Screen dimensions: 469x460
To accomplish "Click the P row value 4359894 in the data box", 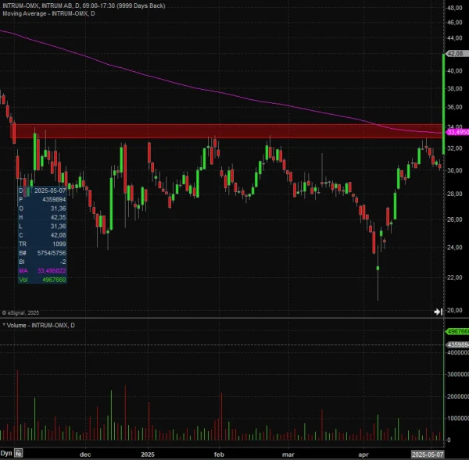I will click(42, 199).
